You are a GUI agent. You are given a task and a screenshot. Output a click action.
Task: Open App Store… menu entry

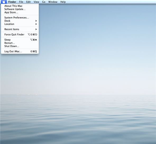coord(20,12)
